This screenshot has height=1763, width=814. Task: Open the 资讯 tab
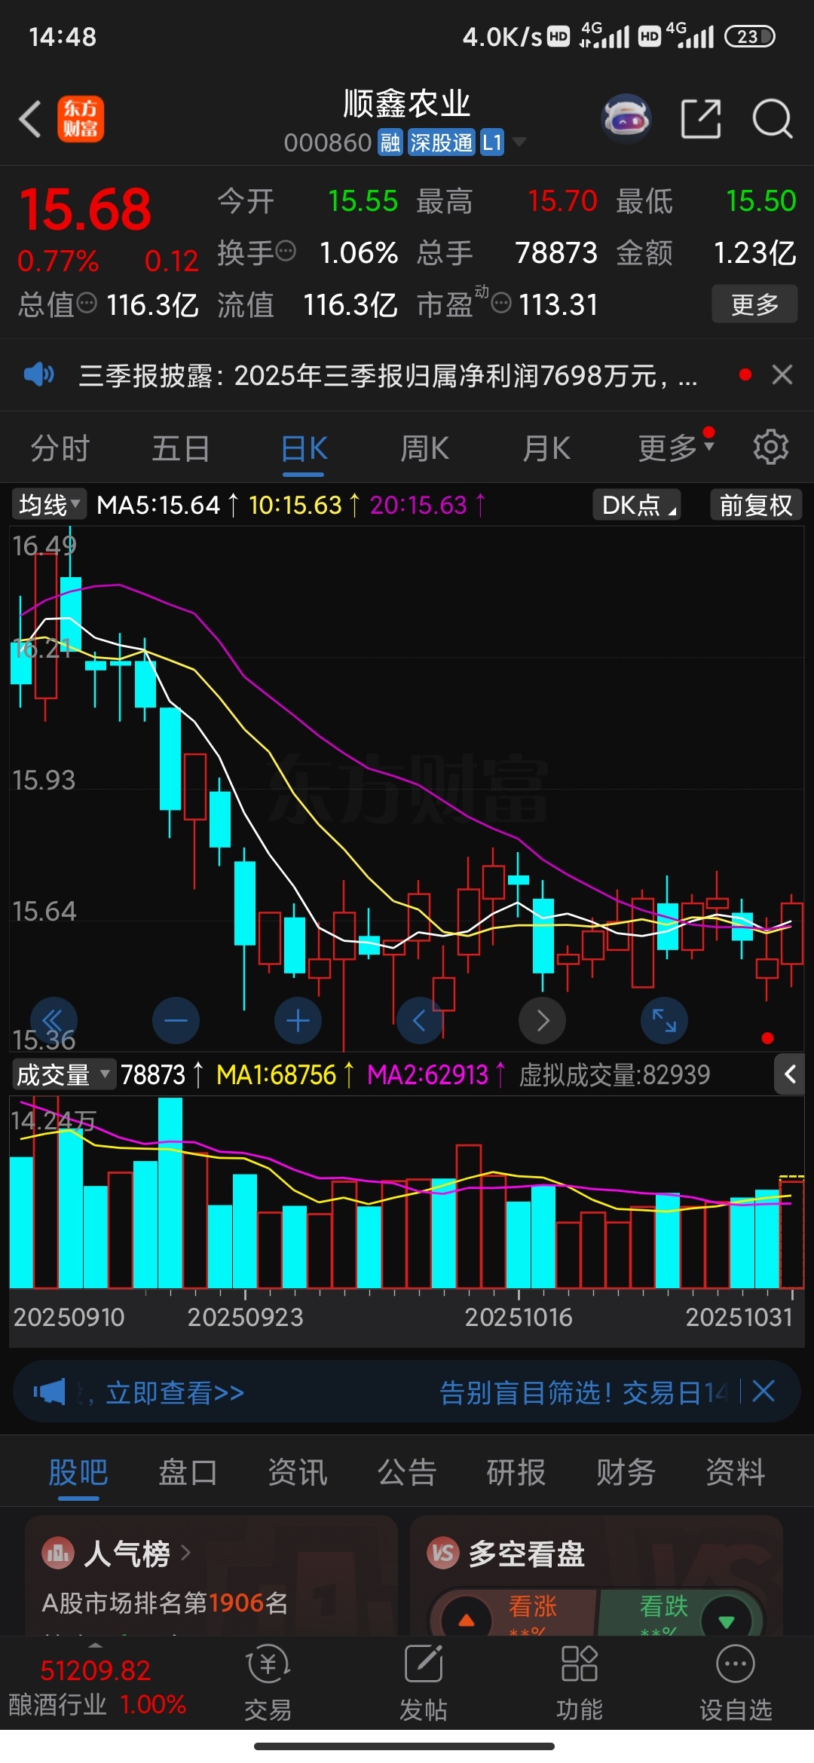coord(298,1472)
